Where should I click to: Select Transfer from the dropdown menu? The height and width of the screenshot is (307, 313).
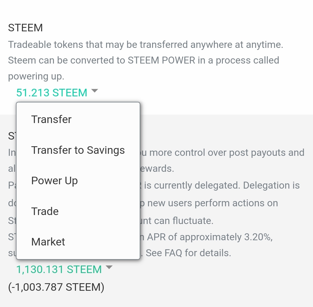pyautogui.click(x=51, y=119)
